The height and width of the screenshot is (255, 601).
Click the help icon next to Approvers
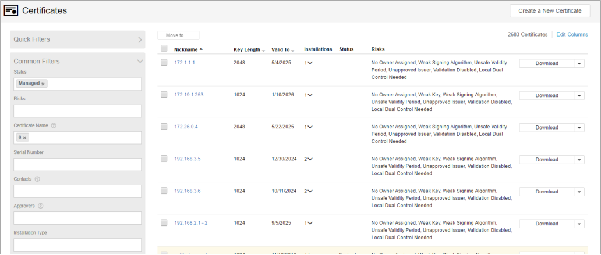tap(41, 206)
